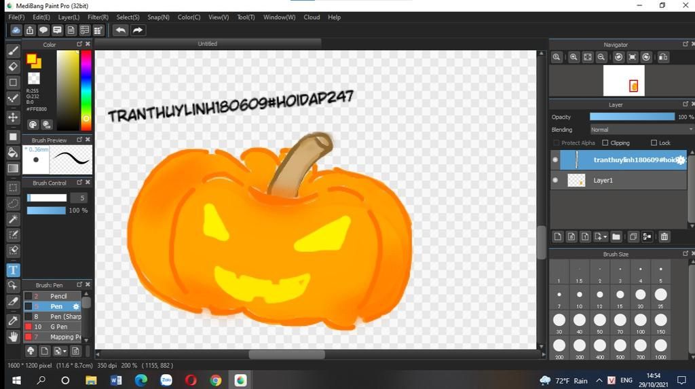This screenshot has width=695, height=389.
Task: Toggle the Lock checkbox
Action: [x=654, y=143]
